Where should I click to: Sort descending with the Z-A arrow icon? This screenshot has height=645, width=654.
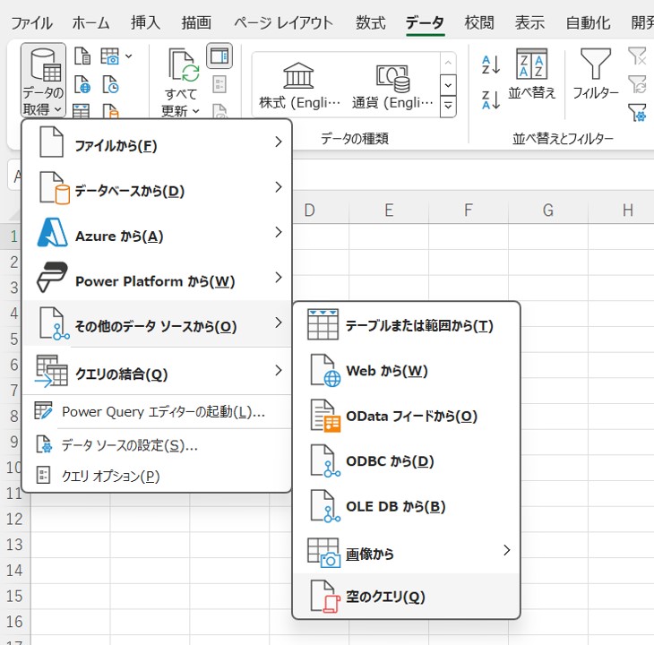491,100
